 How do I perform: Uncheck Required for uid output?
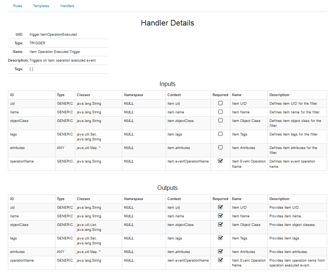click(220, 207)
